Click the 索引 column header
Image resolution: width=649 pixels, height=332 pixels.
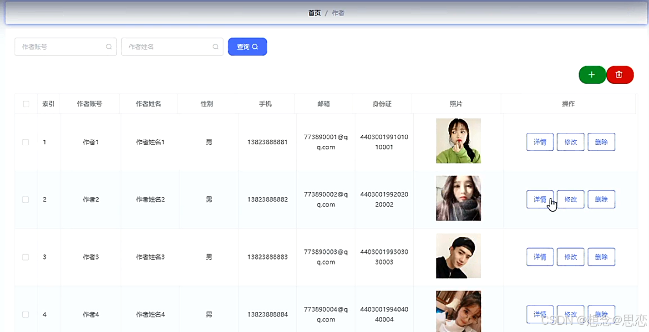[49, 104]
